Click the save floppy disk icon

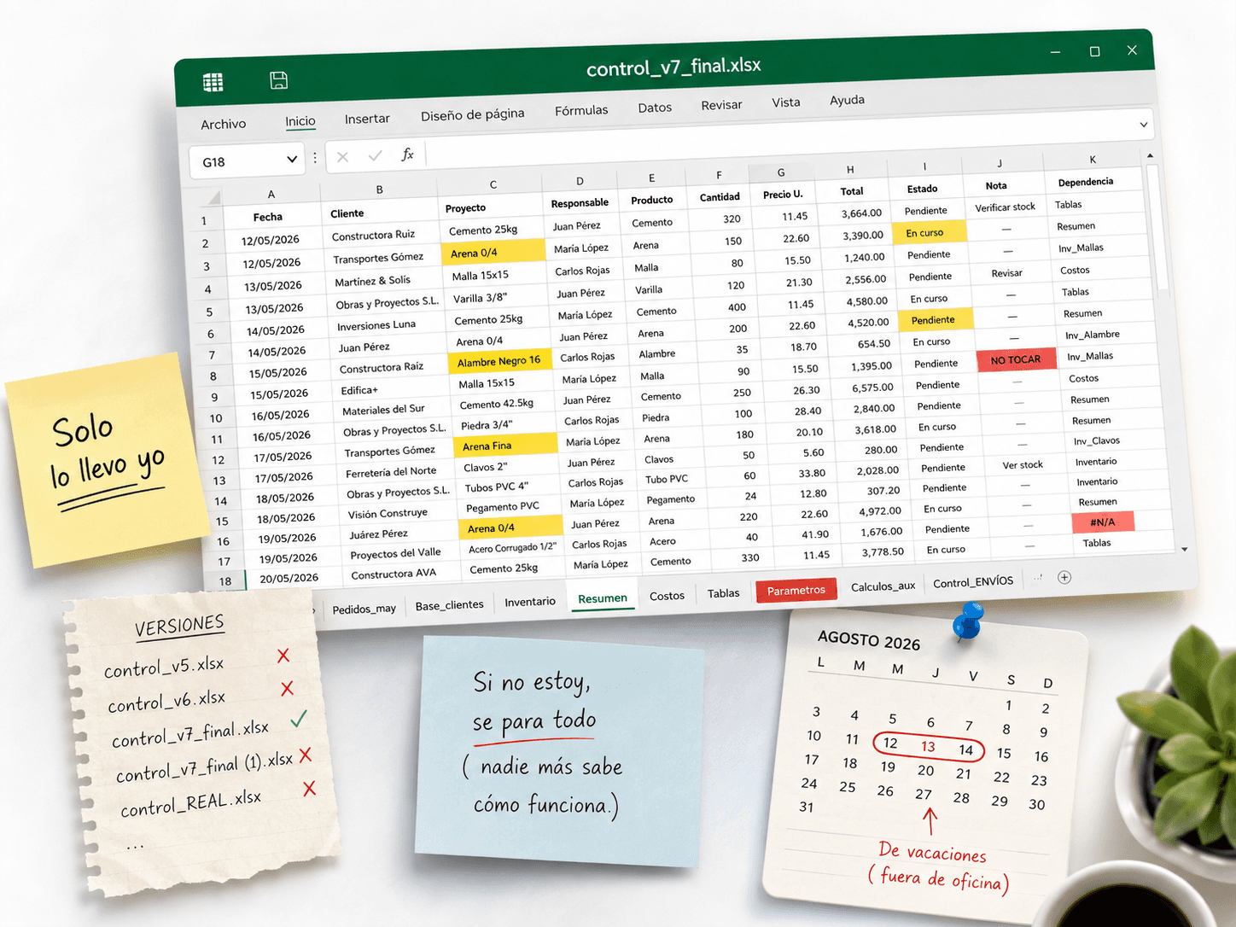click(x=278, y=80)
